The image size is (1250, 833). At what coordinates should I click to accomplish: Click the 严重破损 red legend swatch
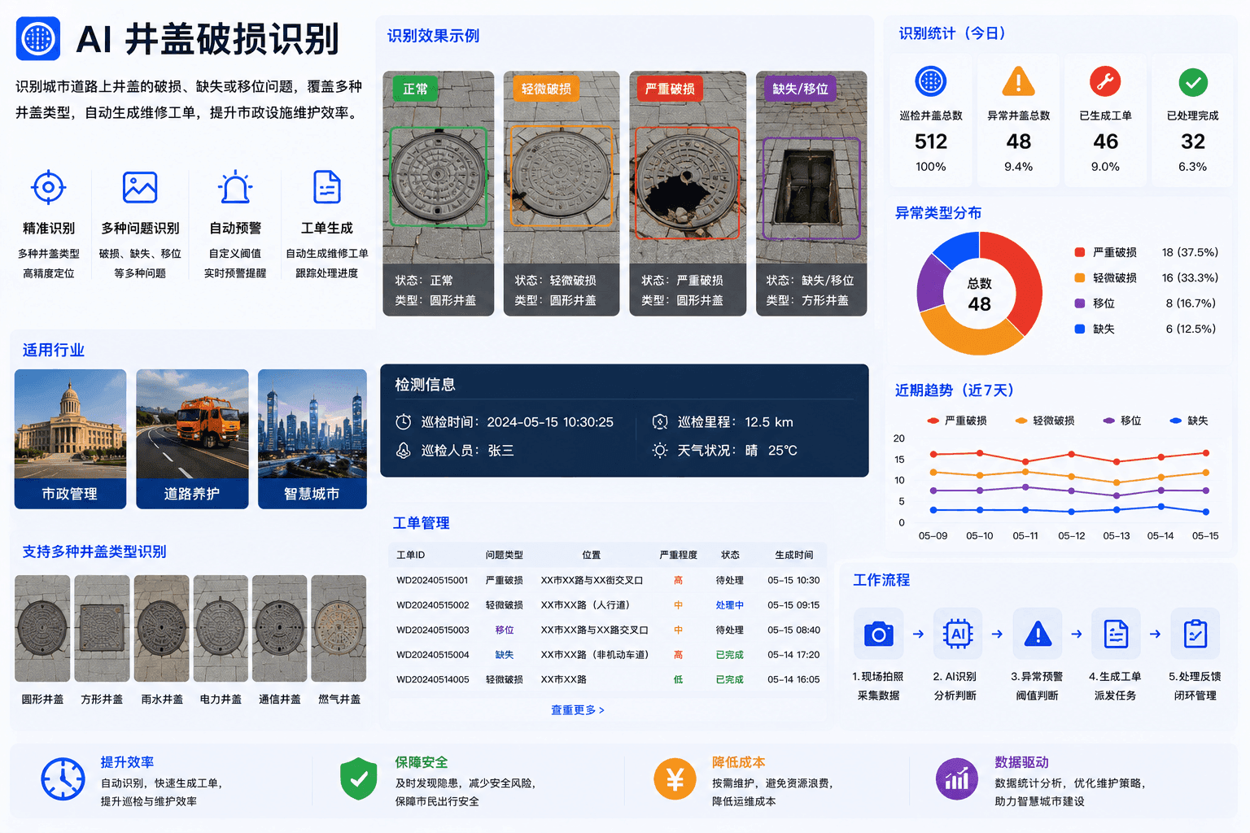tap(1080, 252)
